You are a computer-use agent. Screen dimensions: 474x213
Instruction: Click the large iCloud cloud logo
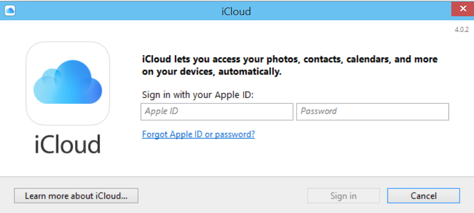(x=67, y=83)
